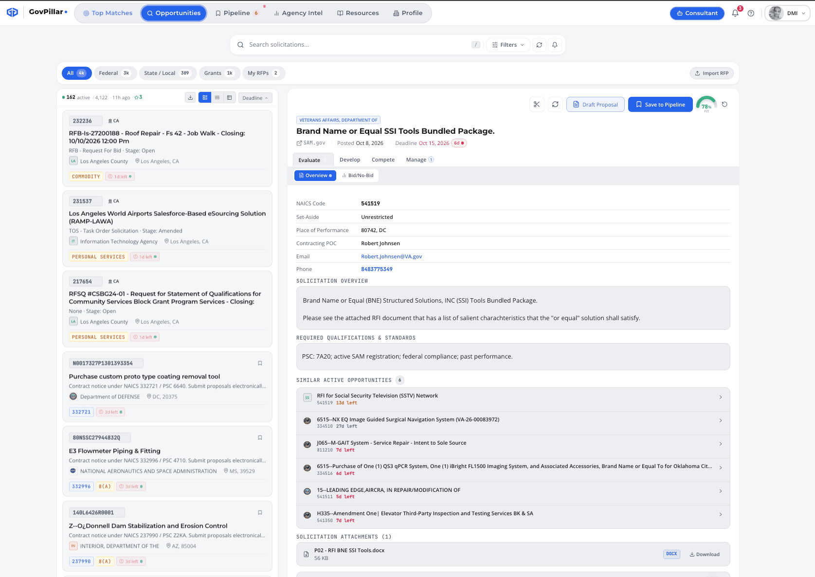The height and width of the screenshot is (577, 815).
Task: Switch to the Develop tab
Action: coord(350,160)
